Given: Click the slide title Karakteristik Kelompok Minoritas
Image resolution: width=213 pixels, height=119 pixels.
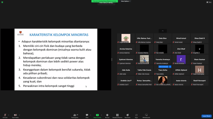Looking at the screenshot, I should pyautogui.click(x=59, y=35).
